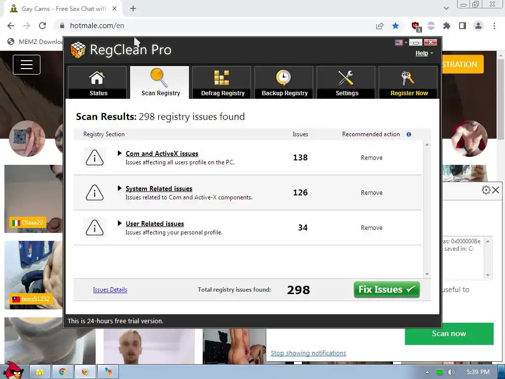
Task: Open the Chrome three-dot menu
Action: point(494,26)
